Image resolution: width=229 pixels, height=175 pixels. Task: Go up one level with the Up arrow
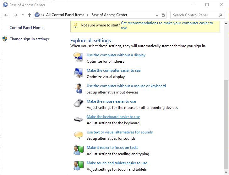30,15
